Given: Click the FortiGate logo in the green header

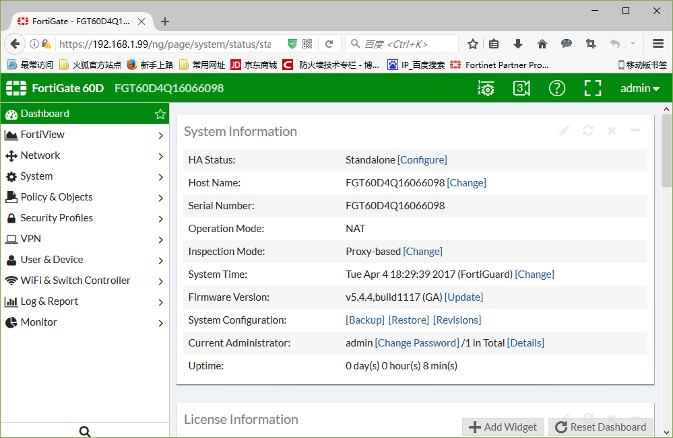Looking at the screenshot, I should click(16, 88).
